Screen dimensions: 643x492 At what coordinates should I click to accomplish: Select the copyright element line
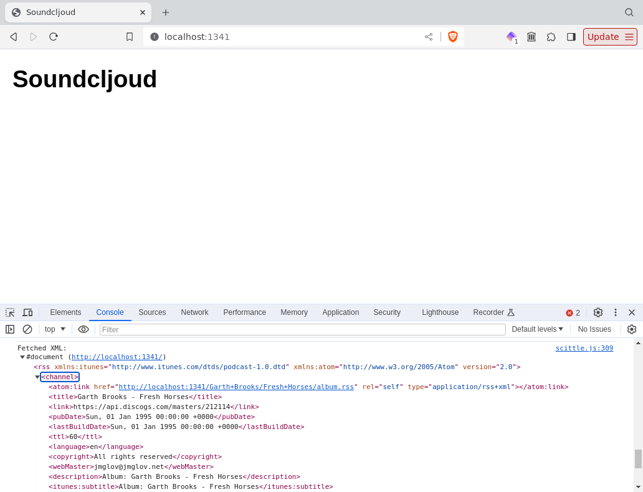pyautogui.click(x=135, y=456)
